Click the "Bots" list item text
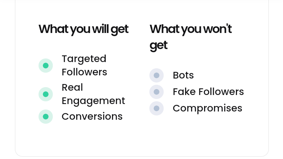This screenshot has width=283, height=159. point(183,75)
